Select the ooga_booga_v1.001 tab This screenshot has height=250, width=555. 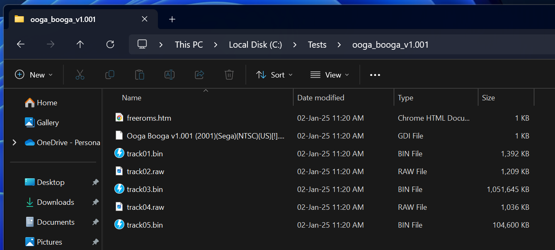click(83, 19)
